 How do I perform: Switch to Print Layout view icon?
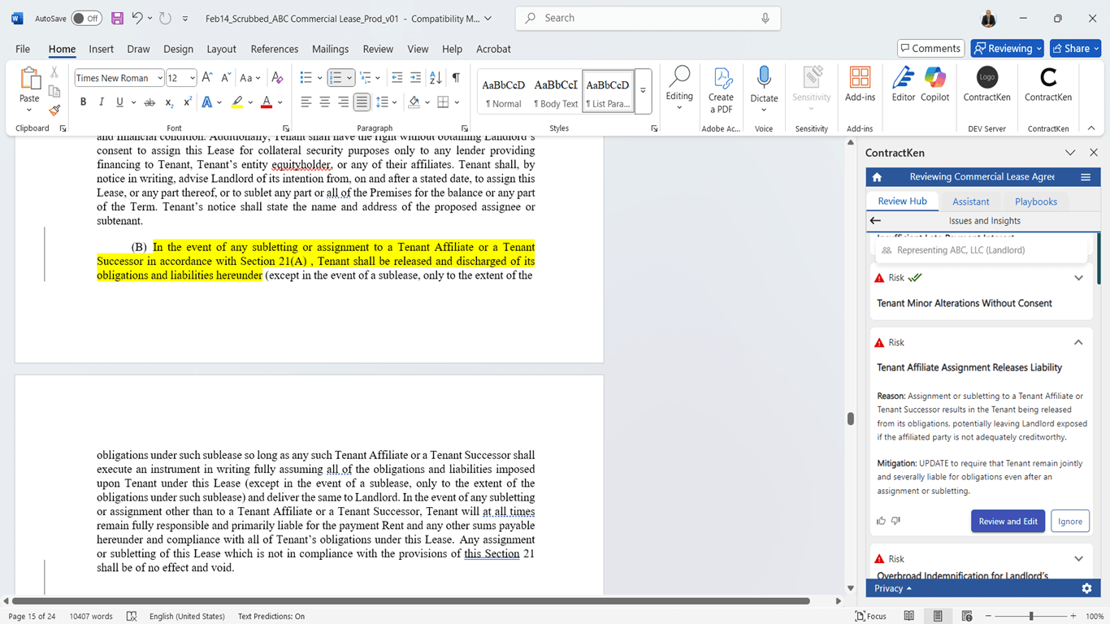pyautogui.click(x=938, y=616)
